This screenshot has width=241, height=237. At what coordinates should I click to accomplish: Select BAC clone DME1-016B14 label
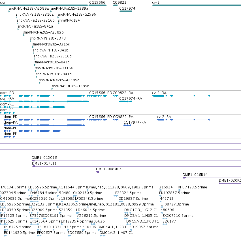[195, 175]
